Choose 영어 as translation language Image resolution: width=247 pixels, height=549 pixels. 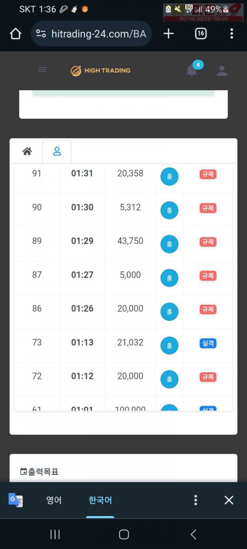[54, 500]
